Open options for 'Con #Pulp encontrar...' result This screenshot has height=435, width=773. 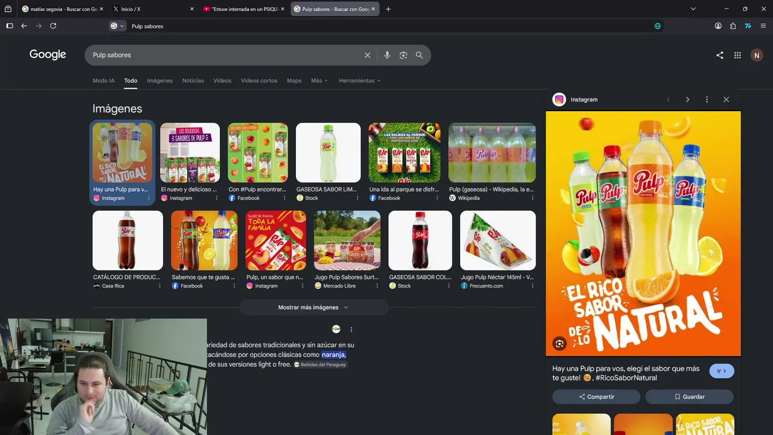point(284,198)
